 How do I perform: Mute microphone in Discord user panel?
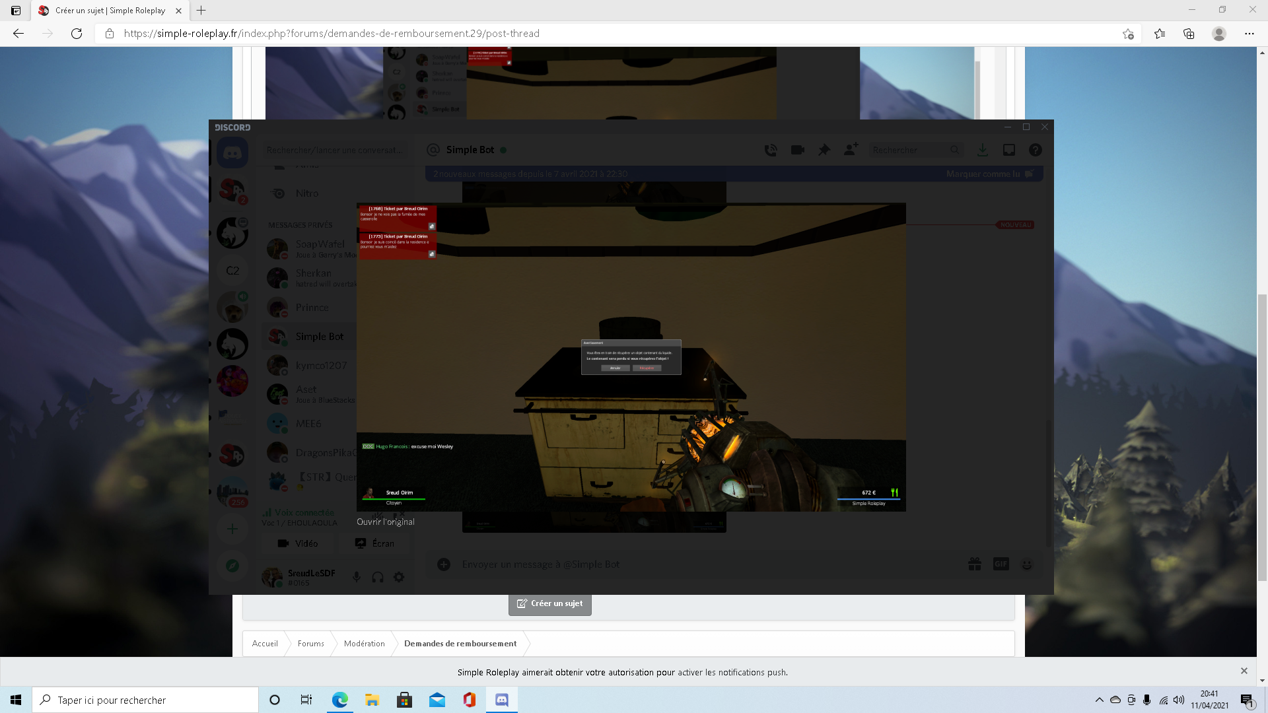(x=357, y=577)
